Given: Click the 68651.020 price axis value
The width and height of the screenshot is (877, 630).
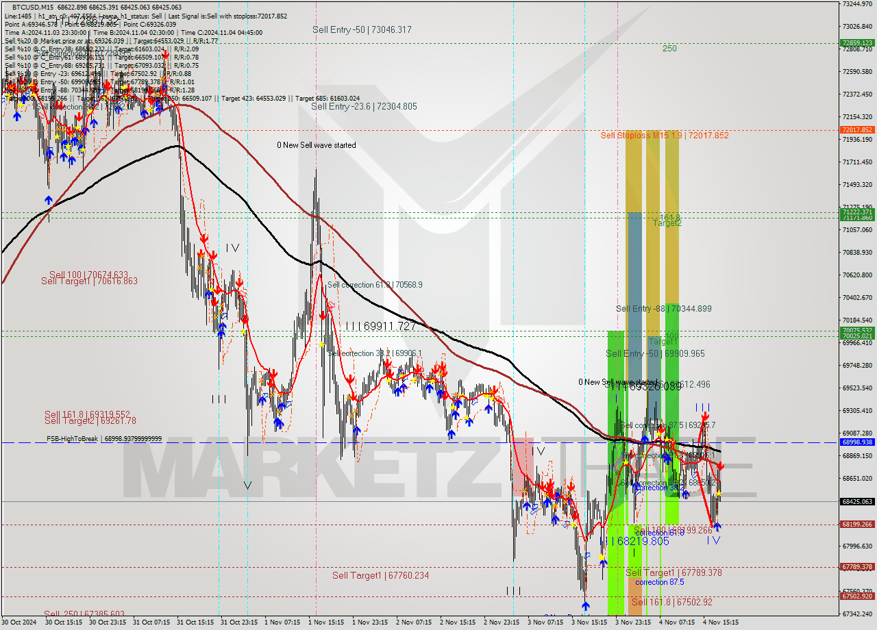Looking at the screenshot, I should point(857,479).
